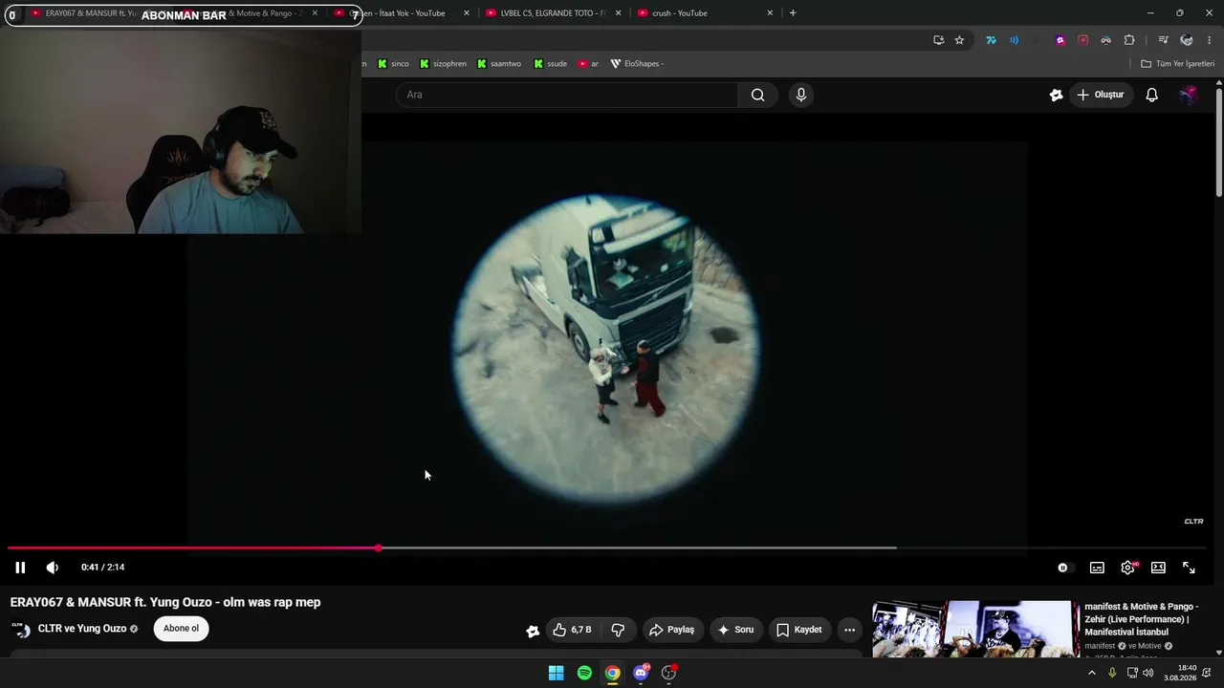
Task: Open the ar YouTube bookmark
Action: (x=588, y=64)
